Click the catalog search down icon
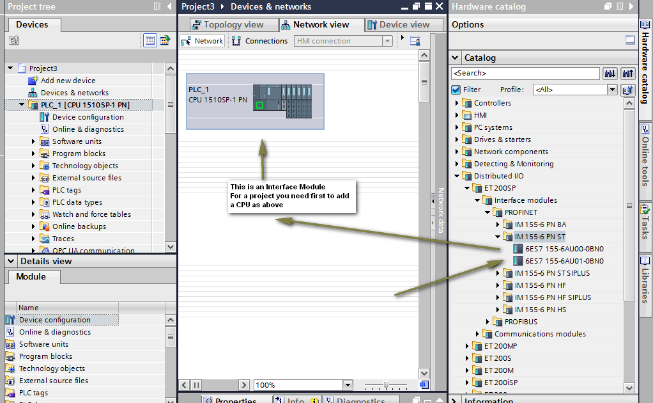 tap(610, 74)
